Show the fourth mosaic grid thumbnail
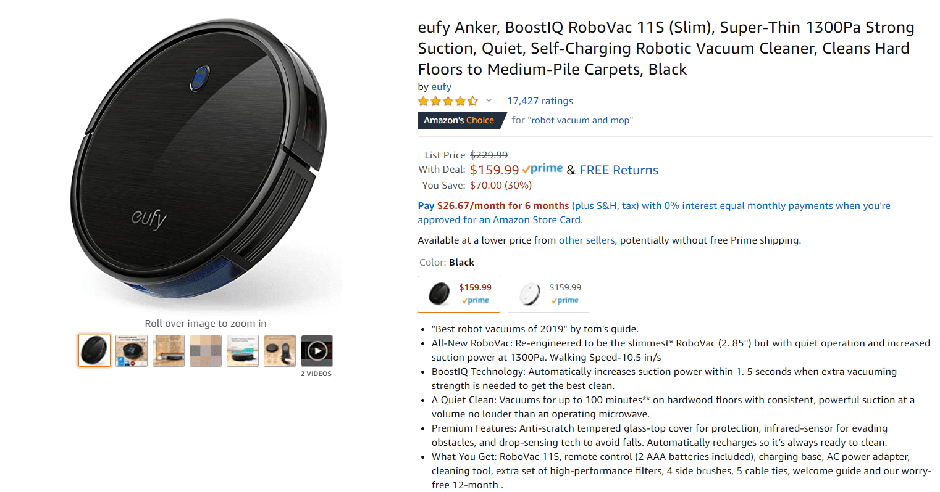Screen dimensions: 940x492 coord(206,351)
